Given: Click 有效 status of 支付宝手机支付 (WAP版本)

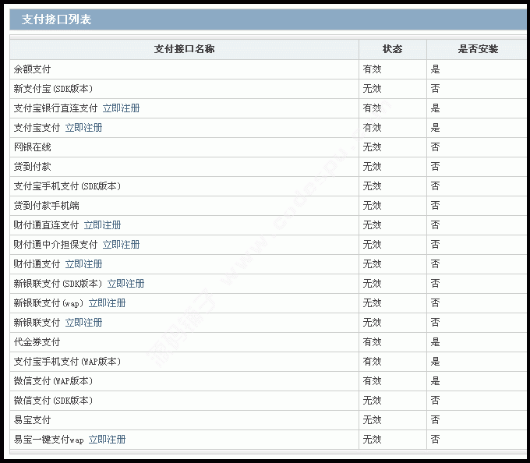Looking at the screenshot, I should tap(372, 362).
